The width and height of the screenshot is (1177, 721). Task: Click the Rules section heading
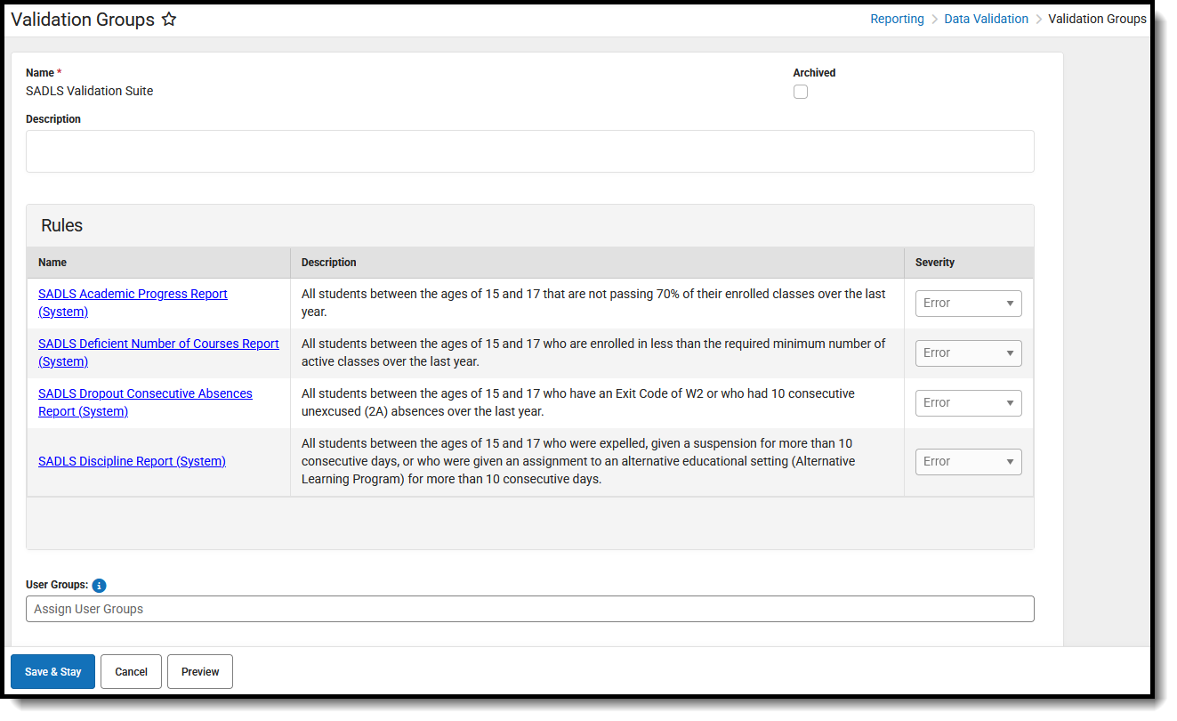62,226
